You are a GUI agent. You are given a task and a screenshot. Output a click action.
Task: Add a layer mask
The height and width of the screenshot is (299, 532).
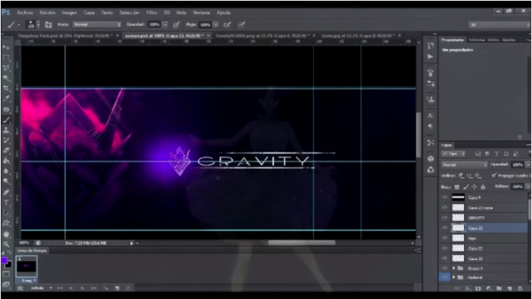pyautogui.click(x=478, y=288)
